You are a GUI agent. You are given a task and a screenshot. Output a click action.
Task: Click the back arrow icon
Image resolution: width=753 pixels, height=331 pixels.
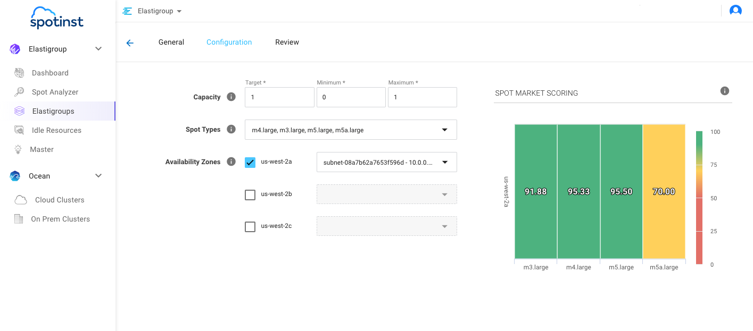pyautogui.click(x=130, y=43)
